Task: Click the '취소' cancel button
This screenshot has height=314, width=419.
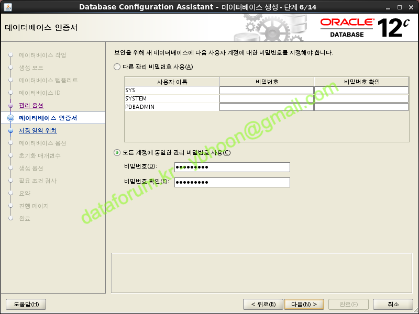Action: (x=393, y=305)
